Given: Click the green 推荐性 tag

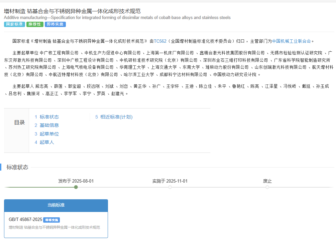Looking at the screenshot, I should (x=35, y=24).
